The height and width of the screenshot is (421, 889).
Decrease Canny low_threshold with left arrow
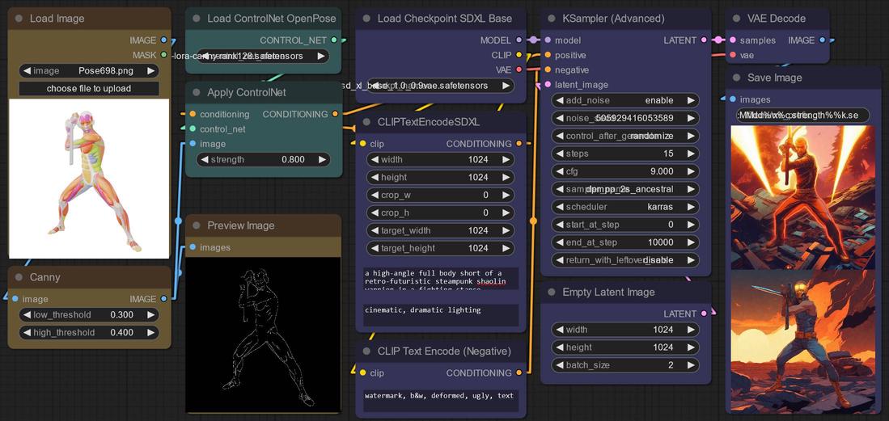click(26, 314)
